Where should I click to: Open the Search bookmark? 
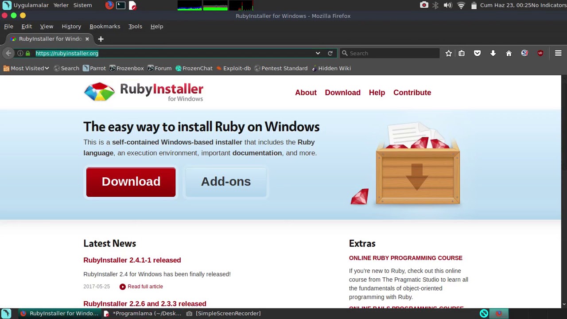pos(66,68)
